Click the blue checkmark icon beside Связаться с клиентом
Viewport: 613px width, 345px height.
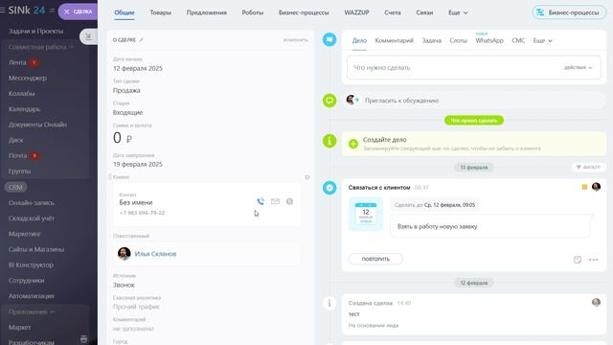click(x=329, y=188)
